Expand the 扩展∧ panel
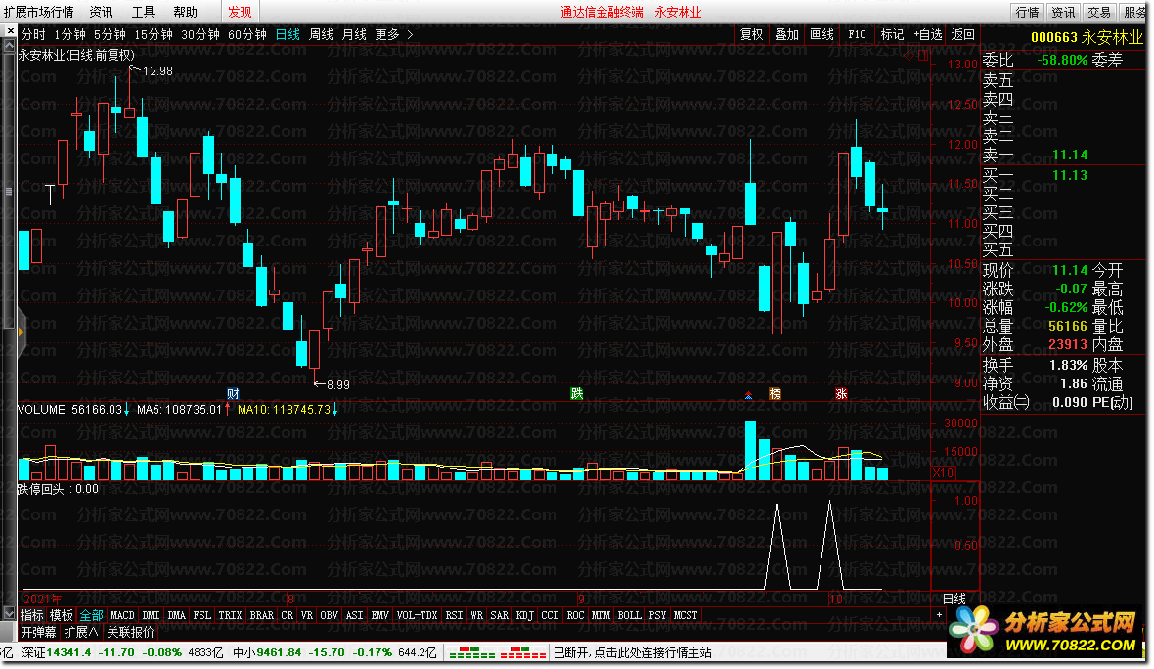The width and height of the screenshot is (1154, 669). tap(81, 632)
